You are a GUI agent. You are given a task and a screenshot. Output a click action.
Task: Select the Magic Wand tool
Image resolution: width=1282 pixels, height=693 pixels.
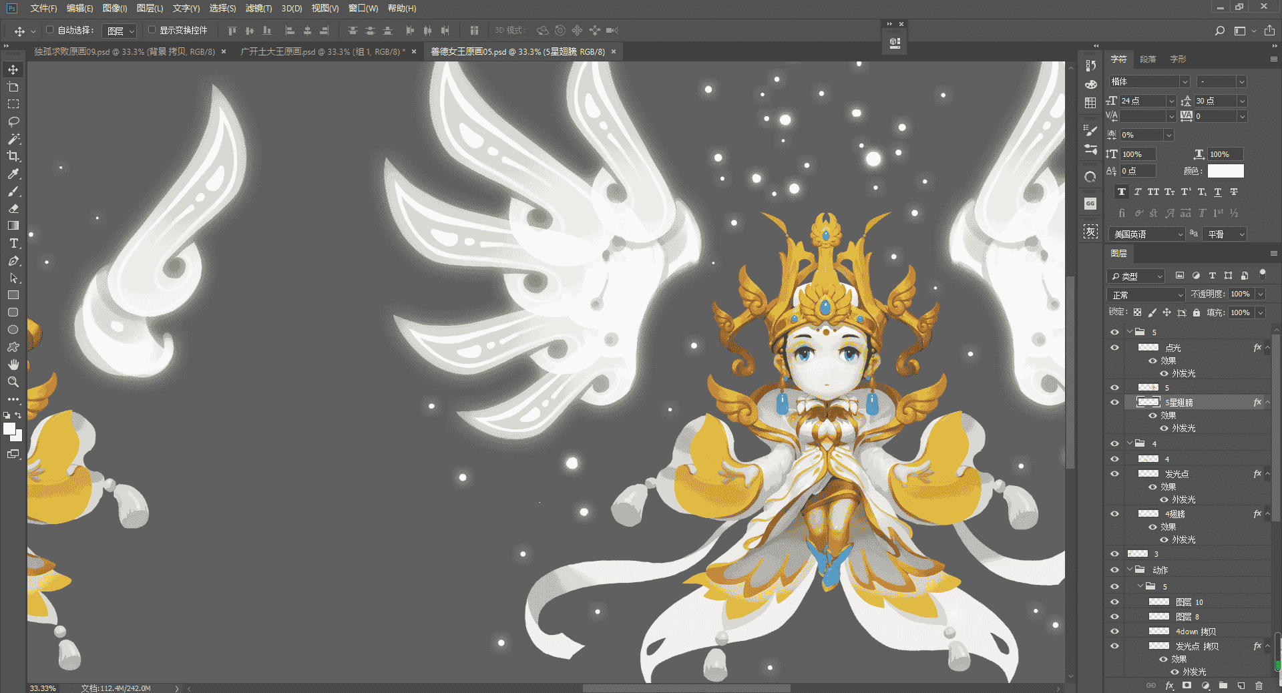[13, 139]
